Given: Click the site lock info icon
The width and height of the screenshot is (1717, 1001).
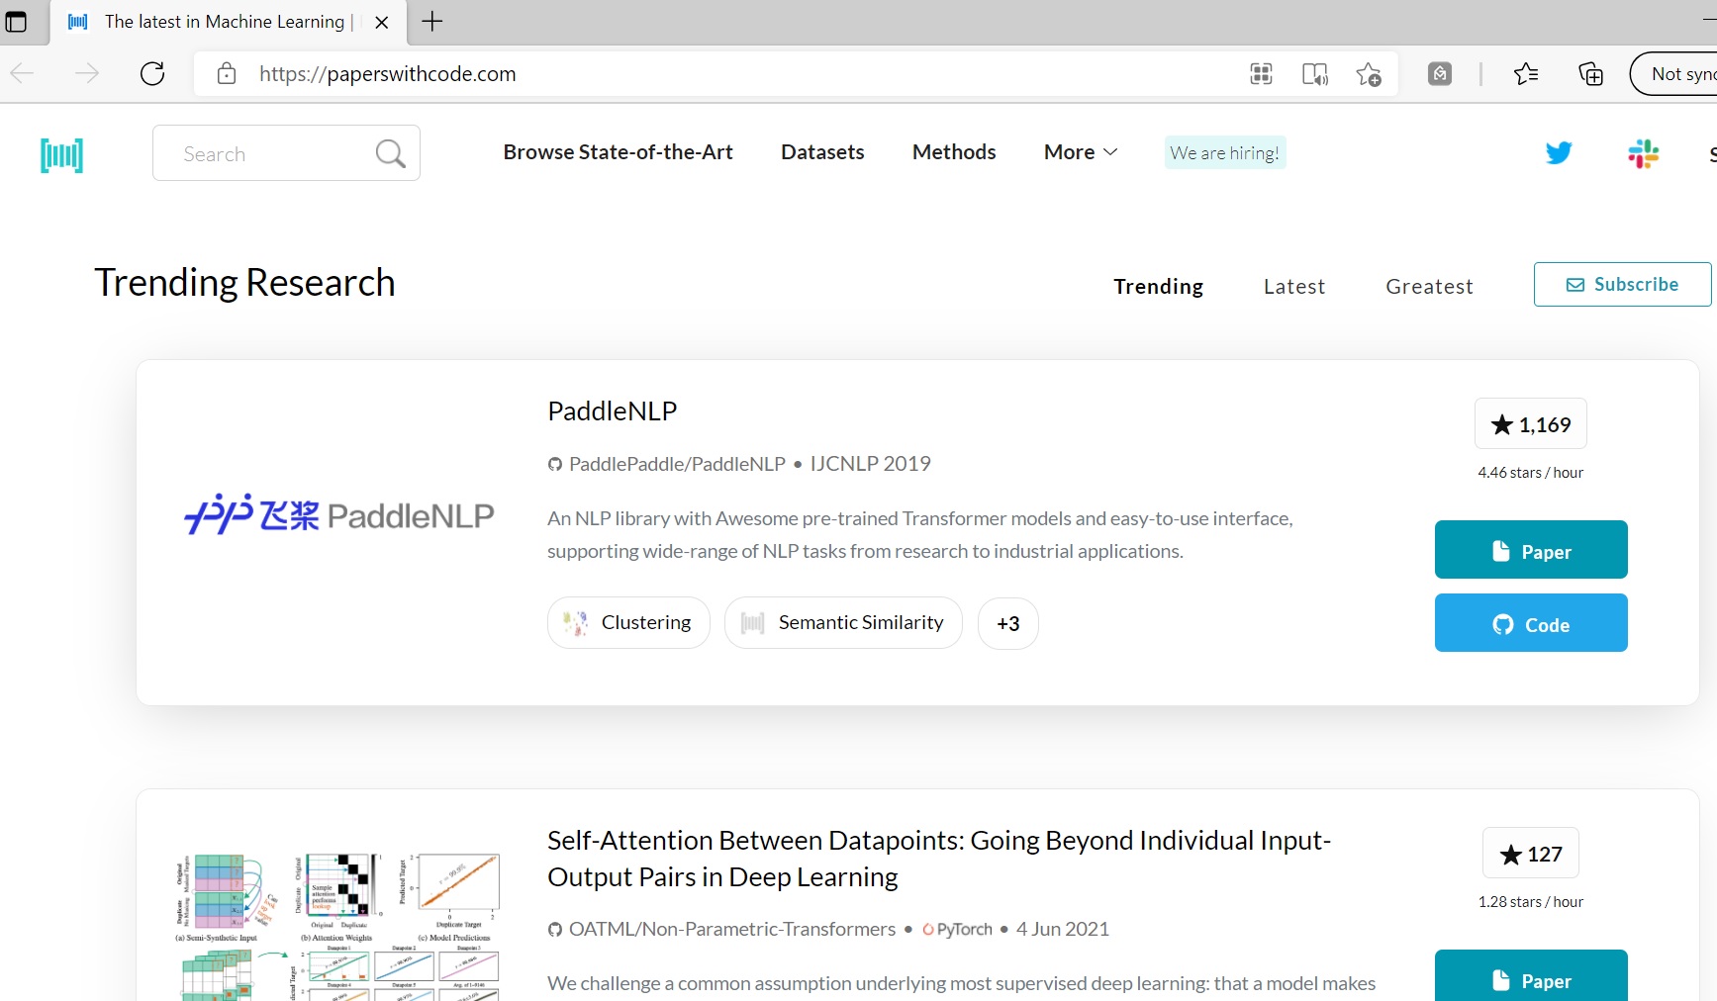Looking at the screenshot, I should click(227, 73).
